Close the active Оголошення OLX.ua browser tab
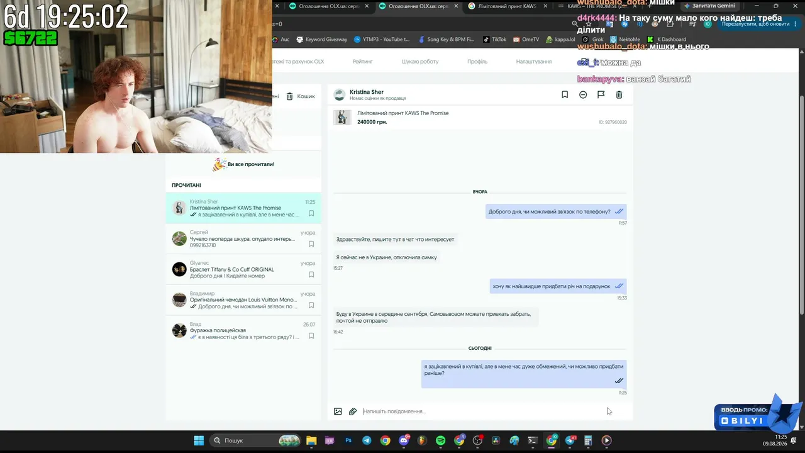805x453 pixels. tap(457, 6)
